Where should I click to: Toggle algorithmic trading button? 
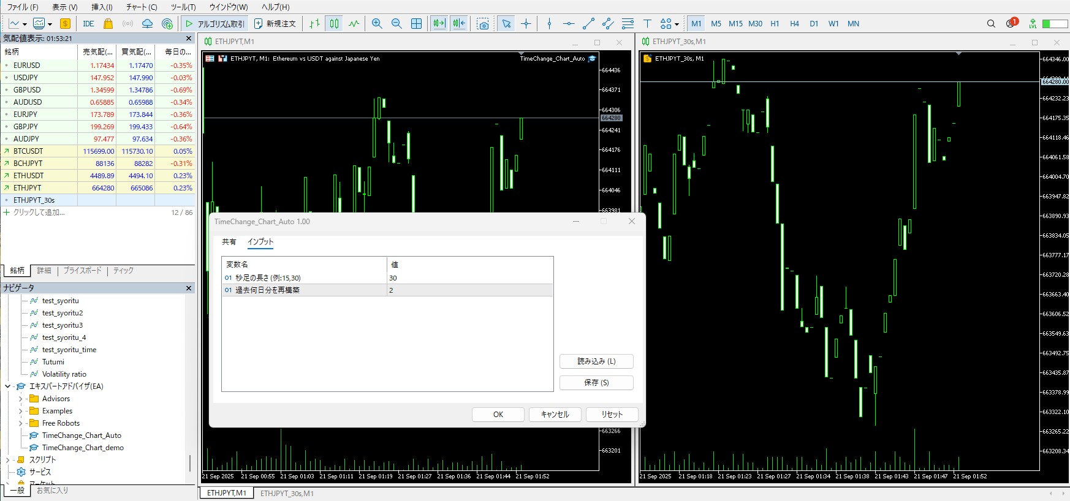pos(214,24)
